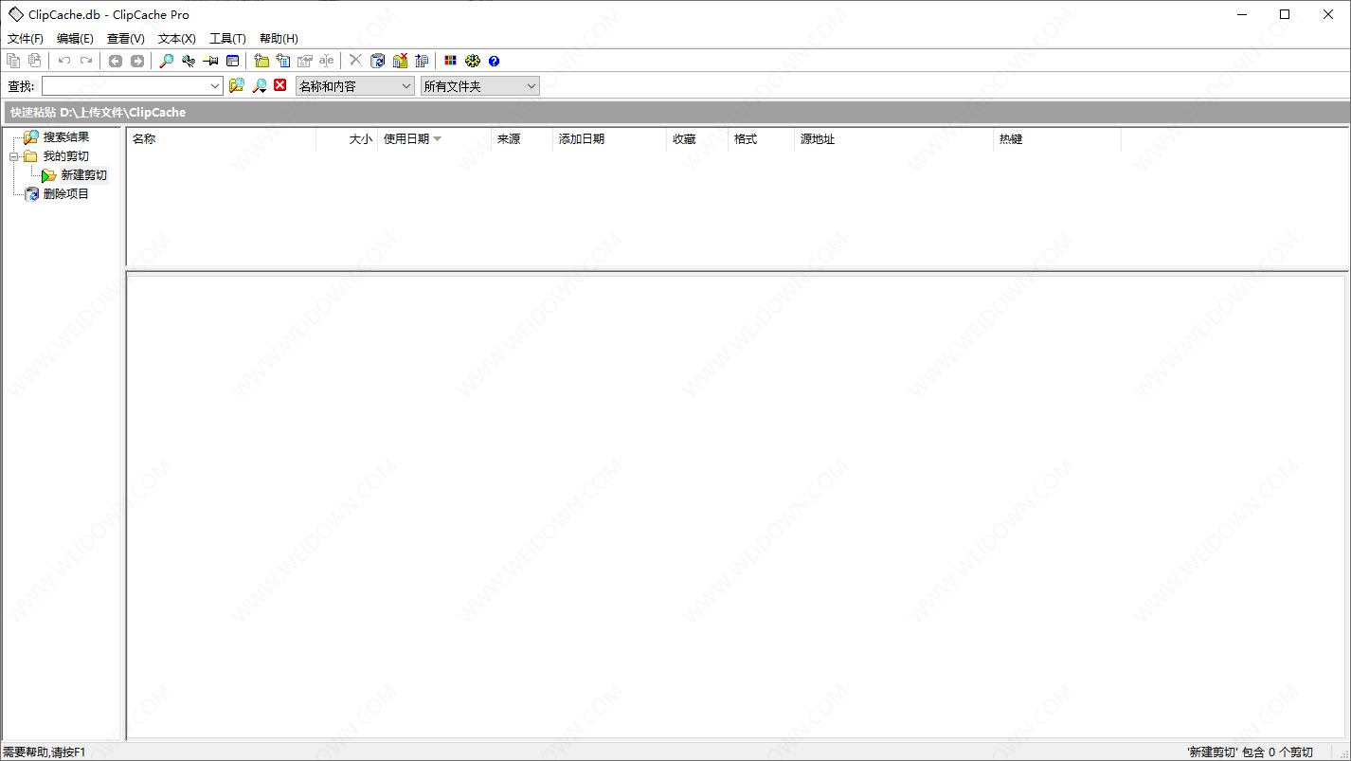Click the new clip icon
The image size is (1351, 761).
283,61
